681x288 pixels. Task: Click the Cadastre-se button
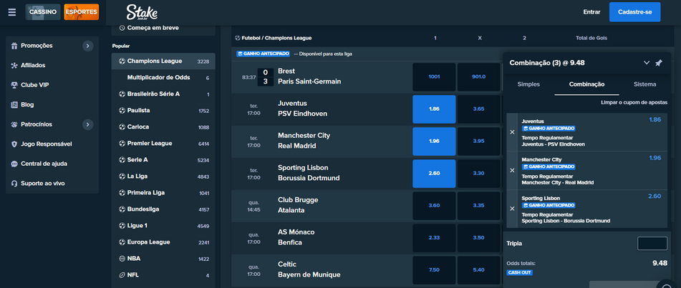click(x=634, y=12)
